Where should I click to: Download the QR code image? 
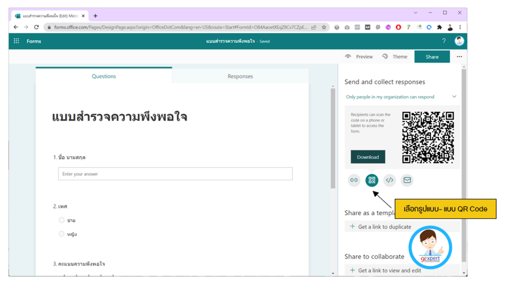coord(367,157)
